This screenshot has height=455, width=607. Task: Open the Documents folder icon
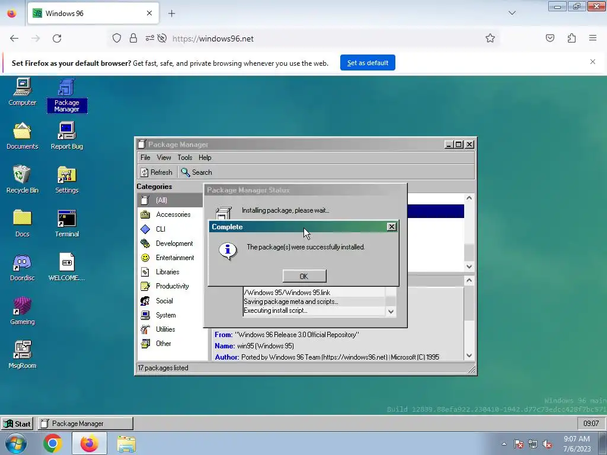[x=23, y=136]
